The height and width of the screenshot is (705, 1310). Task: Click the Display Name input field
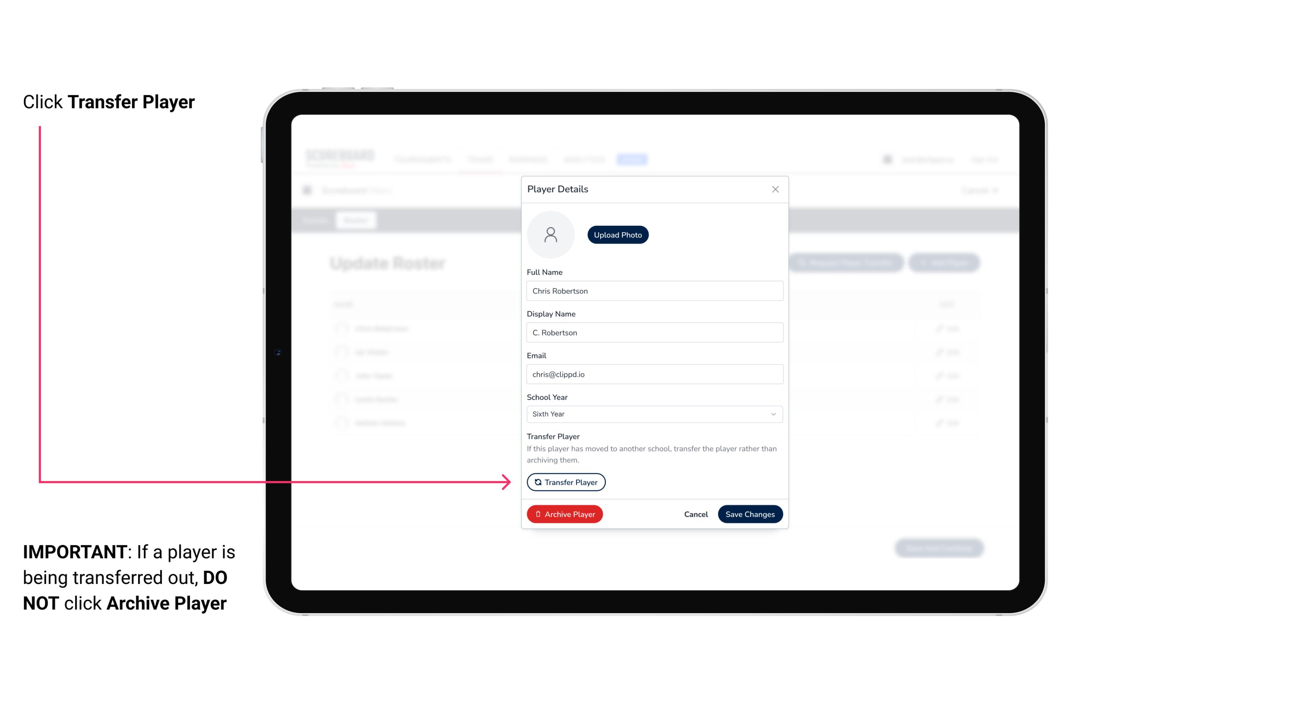pyautogui.click(x=654, y=332)
